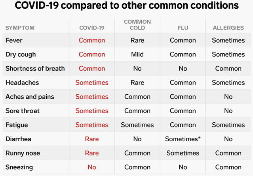The width and height of the screenshot is (253, 176).
Task: Click the Headaches row label
Action: pyautogui.click(x=22, y=82)
